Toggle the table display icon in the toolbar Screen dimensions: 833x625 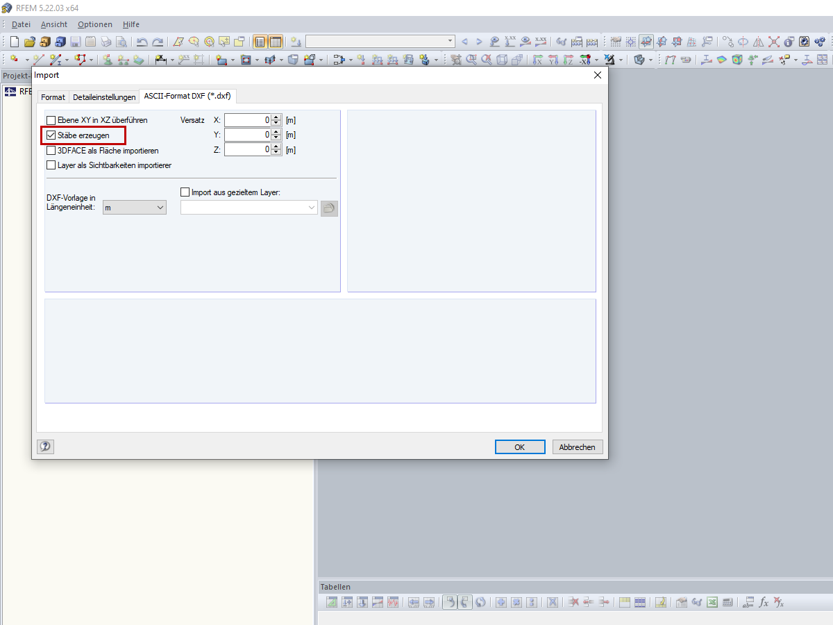276,42
